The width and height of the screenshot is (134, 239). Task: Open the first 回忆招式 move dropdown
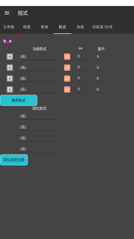coord(38,116)
